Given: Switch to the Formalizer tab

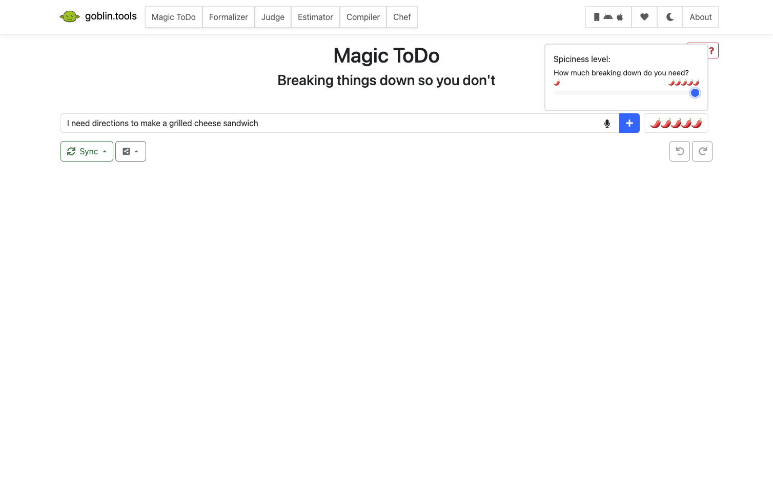Looking at the screenshot, I should [229, 17].
